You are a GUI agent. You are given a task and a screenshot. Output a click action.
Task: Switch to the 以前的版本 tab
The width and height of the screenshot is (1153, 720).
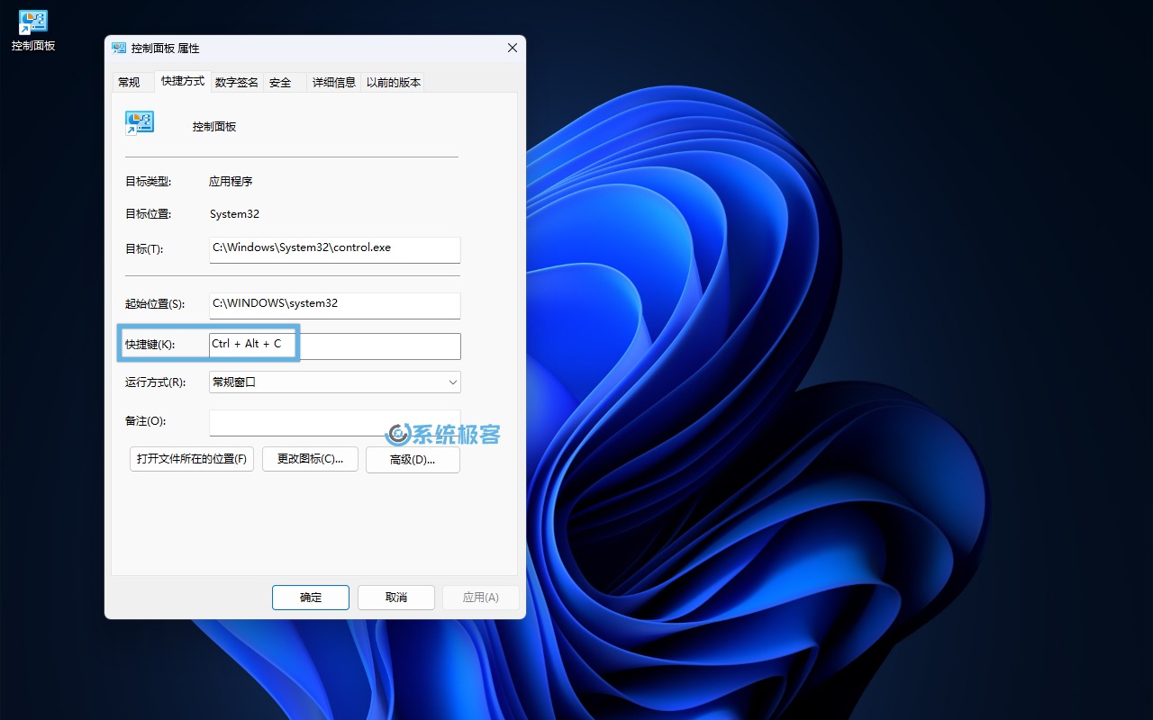coord(393,83)
